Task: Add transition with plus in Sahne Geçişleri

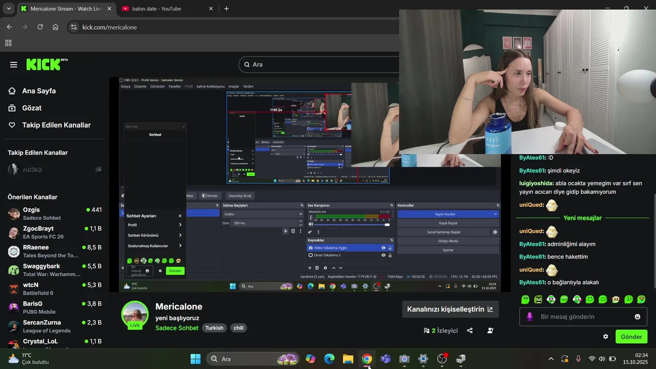Action: tap(285, 231)
